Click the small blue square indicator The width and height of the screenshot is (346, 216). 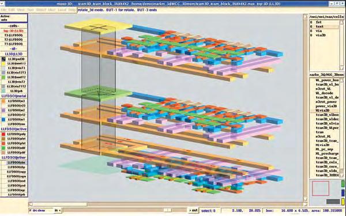(343, 193)
